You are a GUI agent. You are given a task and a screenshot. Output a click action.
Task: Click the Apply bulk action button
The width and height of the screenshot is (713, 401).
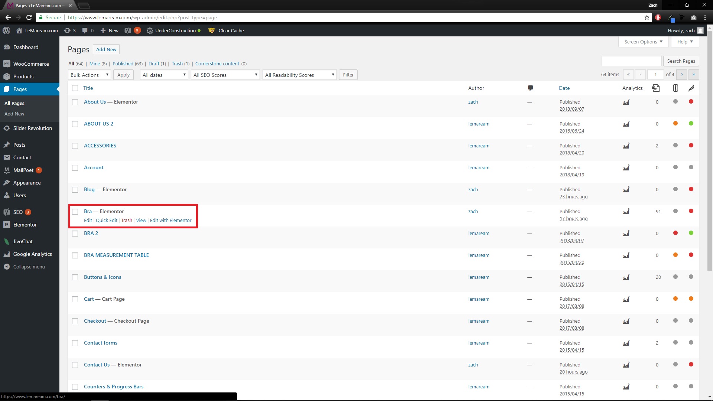pyautogui.click(x=123, y=75)
